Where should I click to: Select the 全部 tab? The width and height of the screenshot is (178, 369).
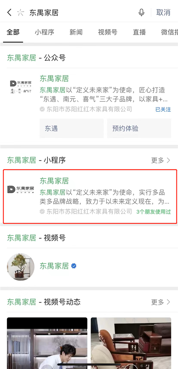[13, 32]
